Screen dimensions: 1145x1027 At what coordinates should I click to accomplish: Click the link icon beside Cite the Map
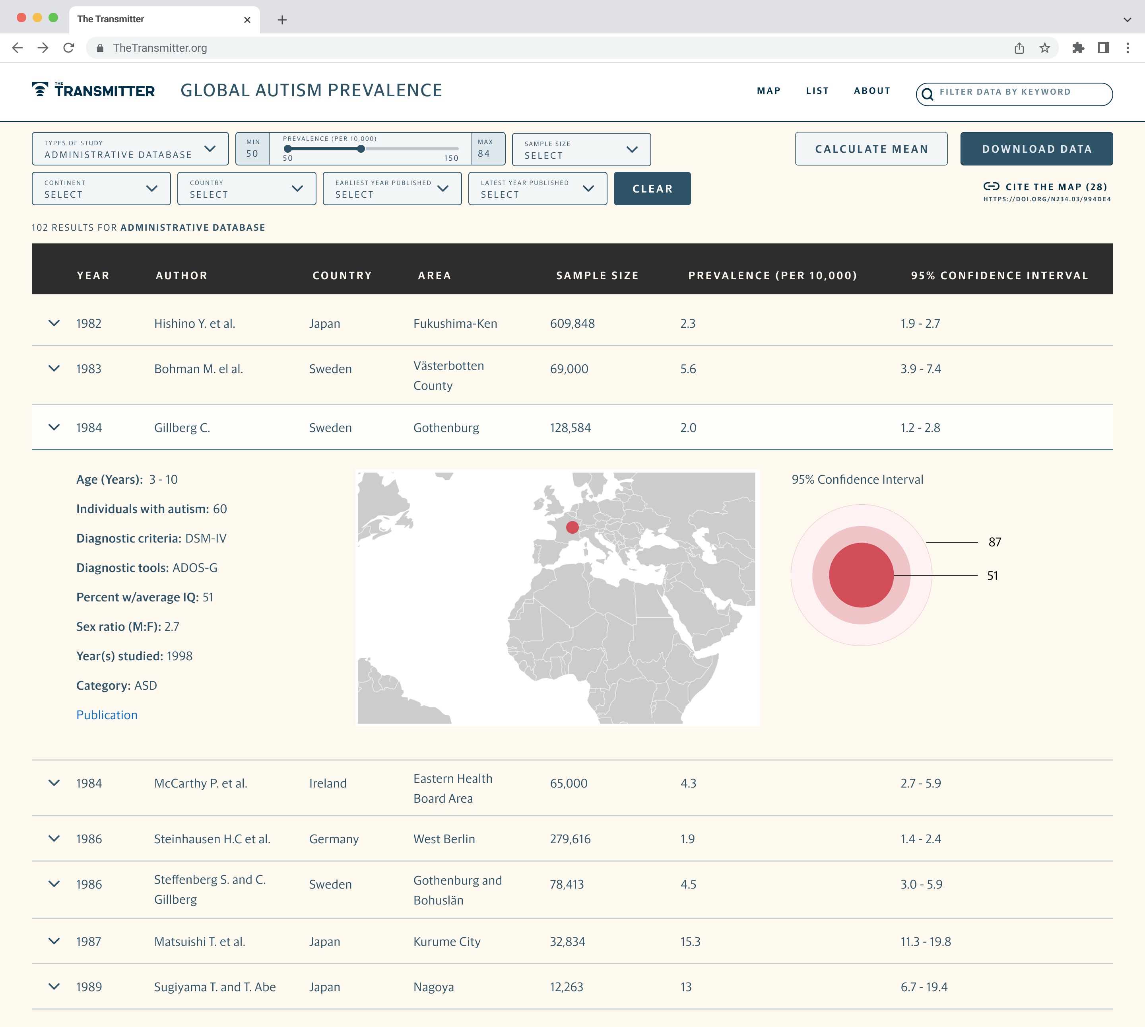(992, 186)
